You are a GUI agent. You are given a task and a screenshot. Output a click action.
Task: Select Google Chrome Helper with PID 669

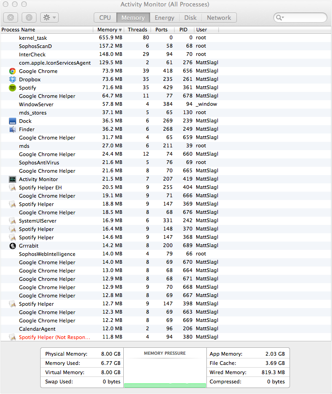166,321
